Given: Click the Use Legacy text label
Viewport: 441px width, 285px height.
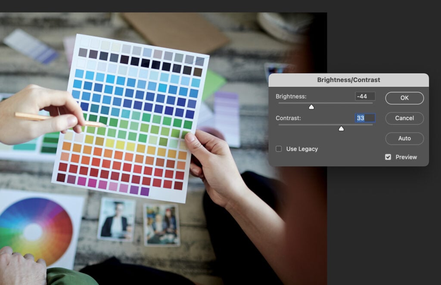Looking at the screenshot, I should click(301, 149).
